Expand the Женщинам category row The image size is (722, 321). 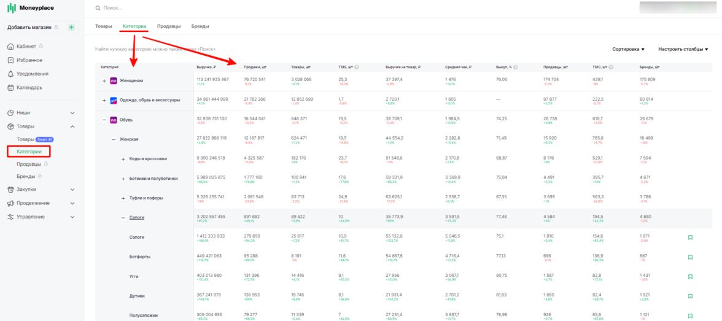click(x=104, y=81)
